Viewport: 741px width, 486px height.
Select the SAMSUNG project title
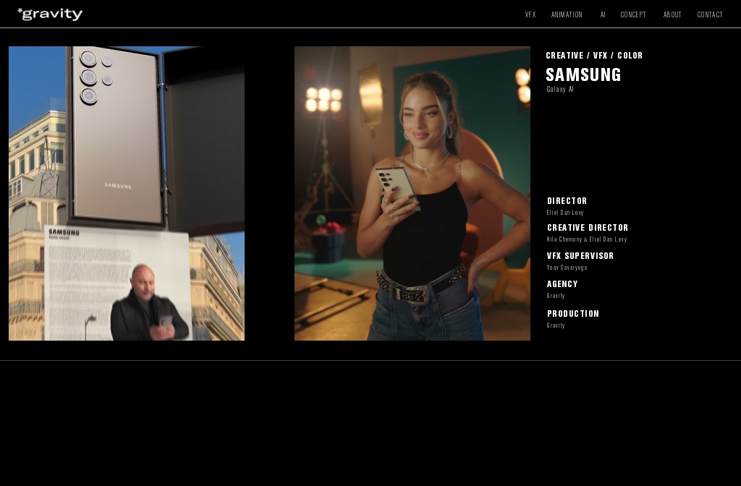pyautogui.click(x=583, y=74)
